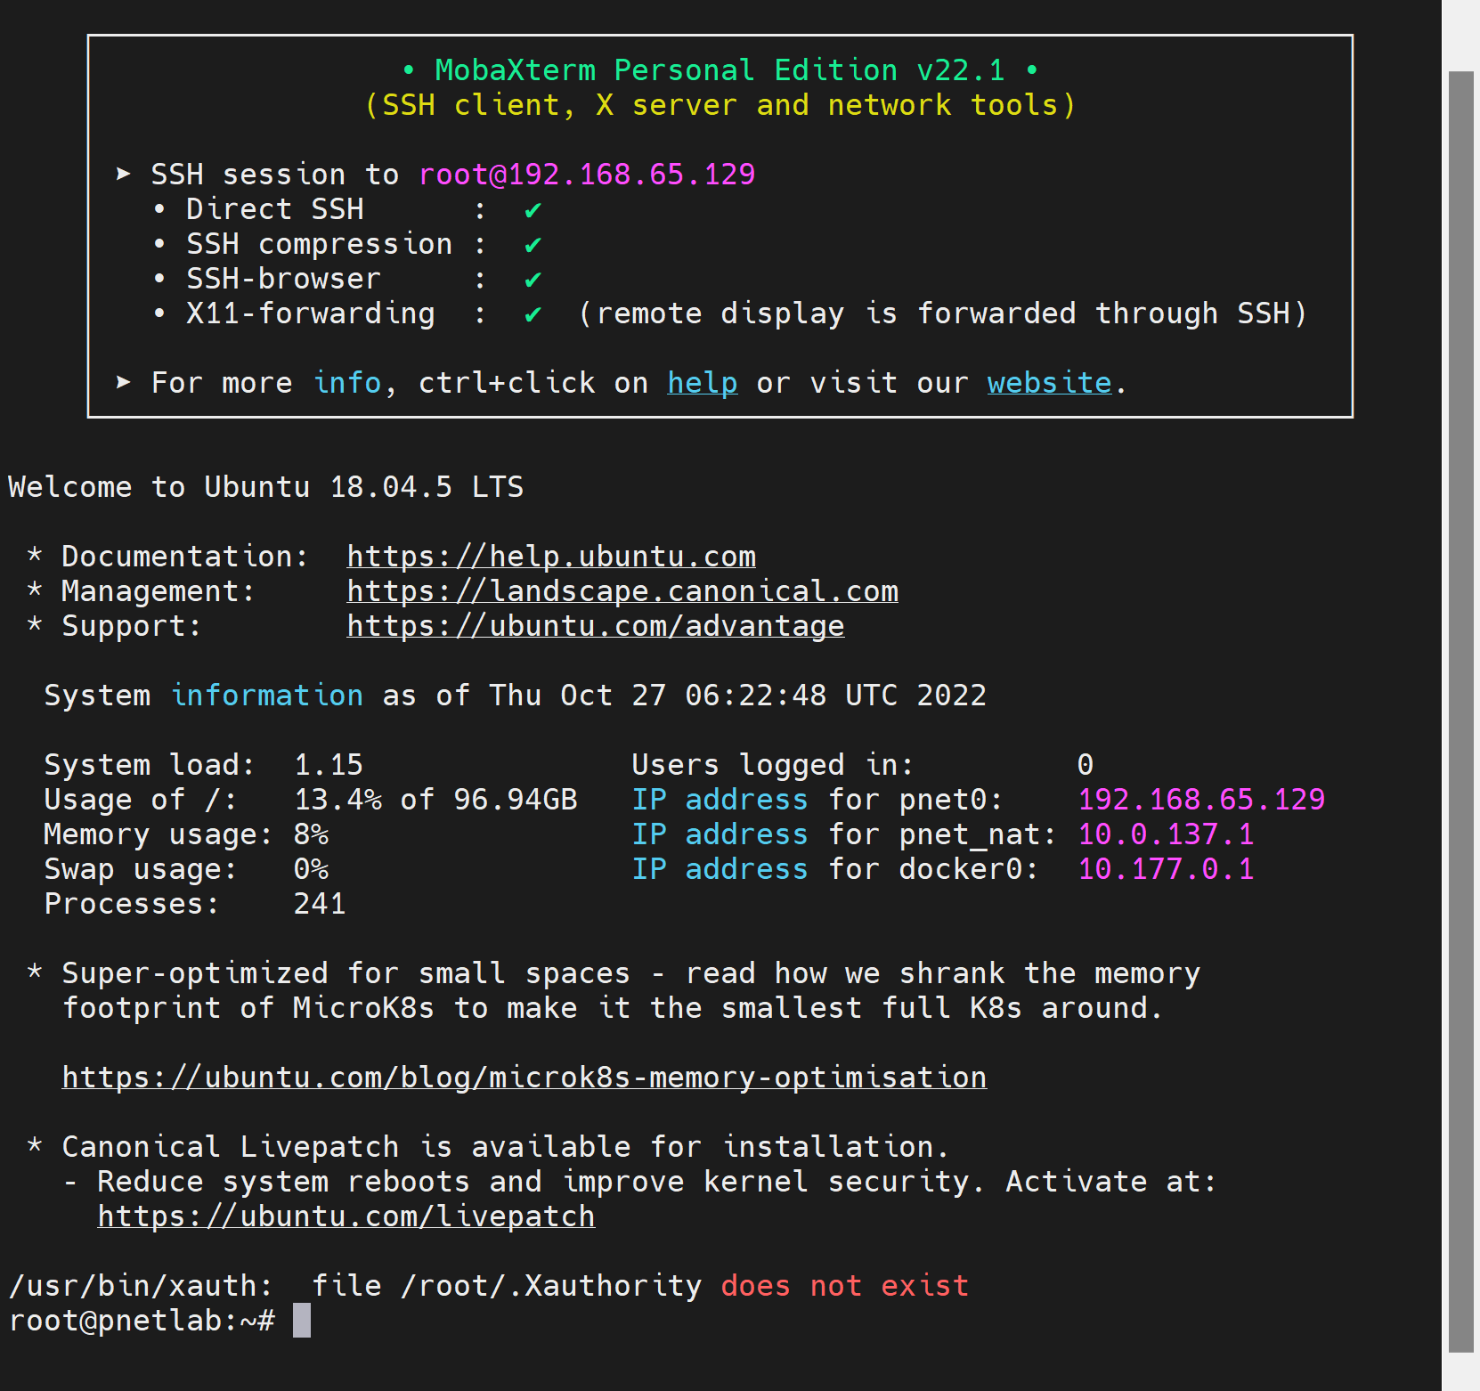Open https://help.ubuntu.com documentation link
This screenshot has height=1391, width=1480.
tap(551, 557)
